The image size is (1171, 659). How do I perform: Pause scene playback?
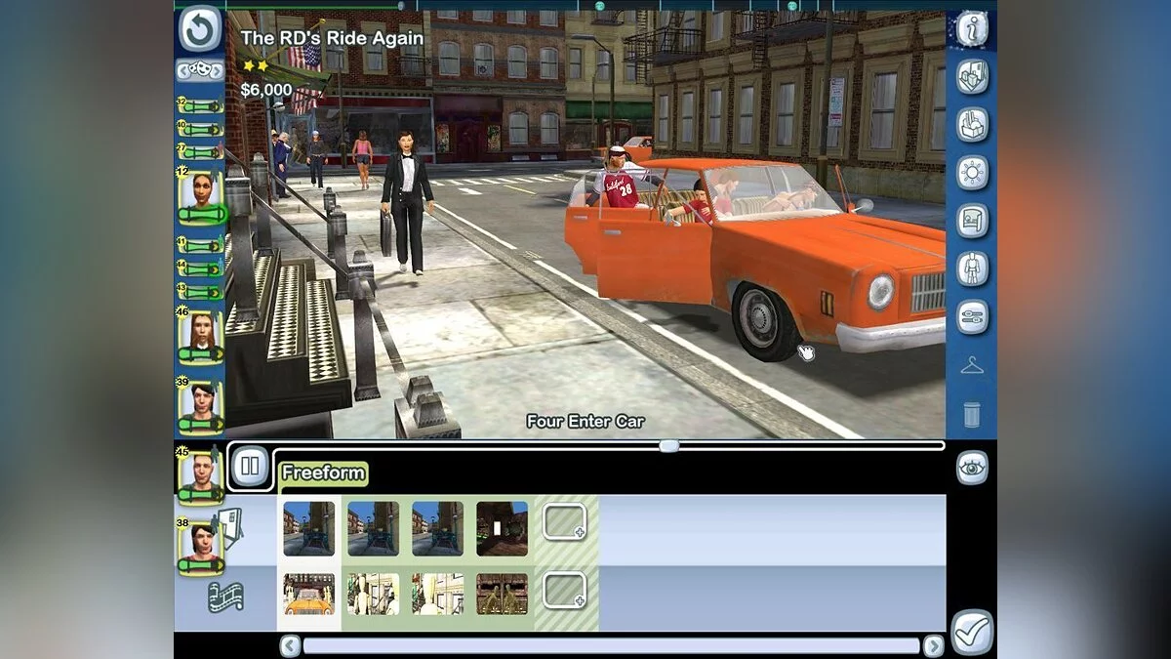(250, 466)
